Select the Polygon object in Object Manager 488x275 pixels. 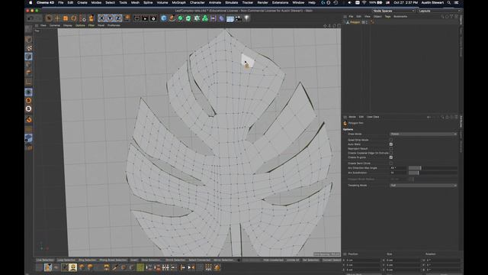click(355, 22)
